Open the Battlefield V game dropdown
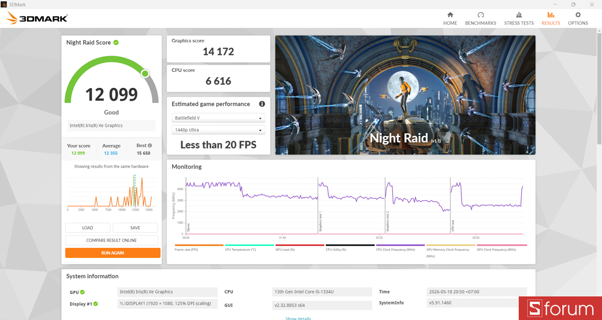 pos(218,118)
